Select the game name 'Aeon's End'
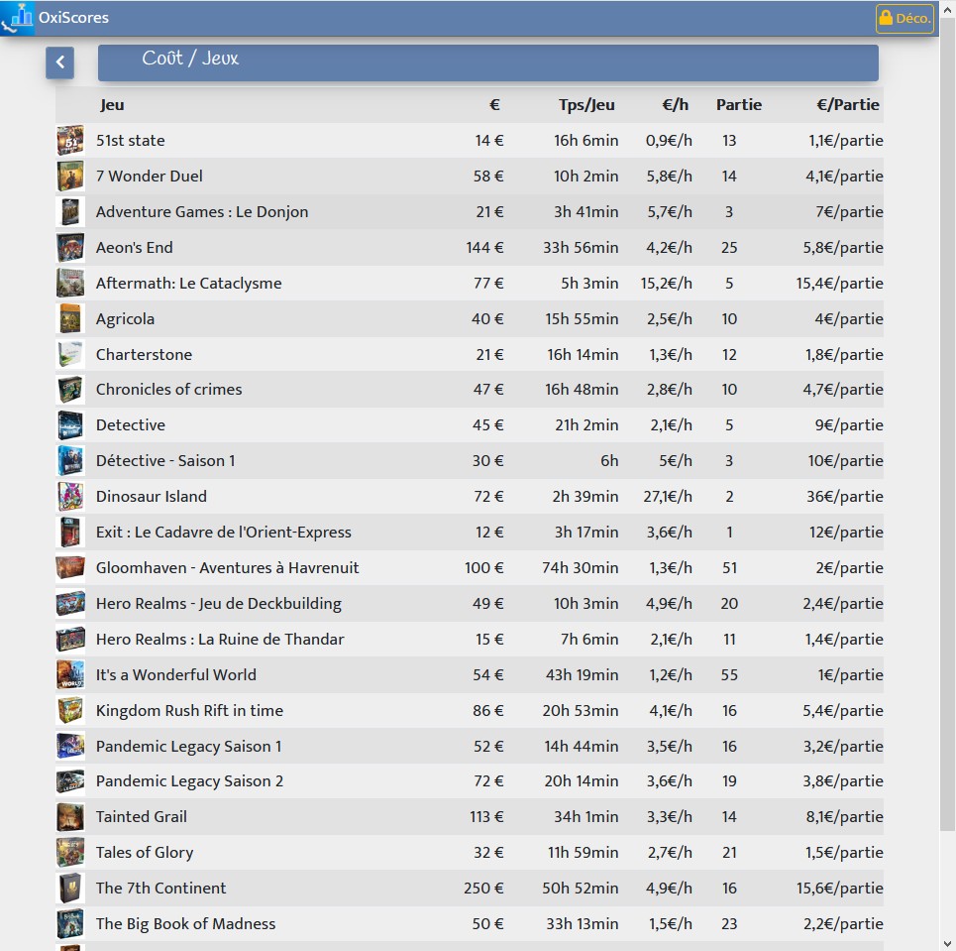 [x=134, y=247]
